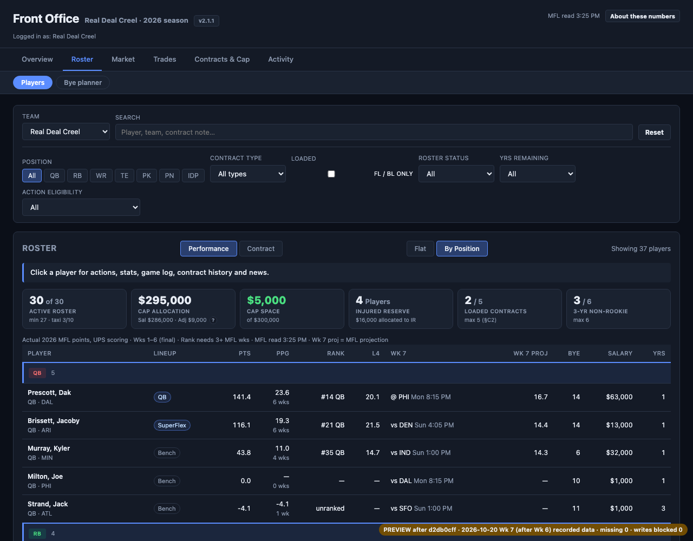Open Milton, Joe player row
This screenshot has height=541, width=693.
(x=346, y=481)
